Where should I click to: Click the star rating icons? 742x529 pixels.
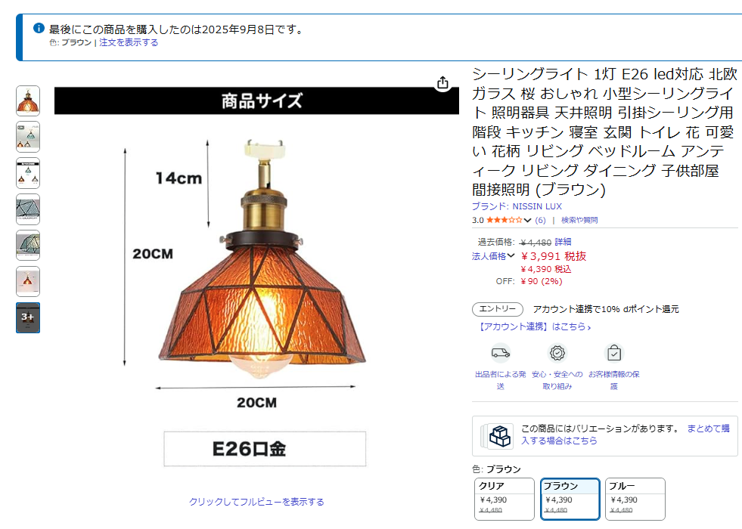(x=504, y=221)
